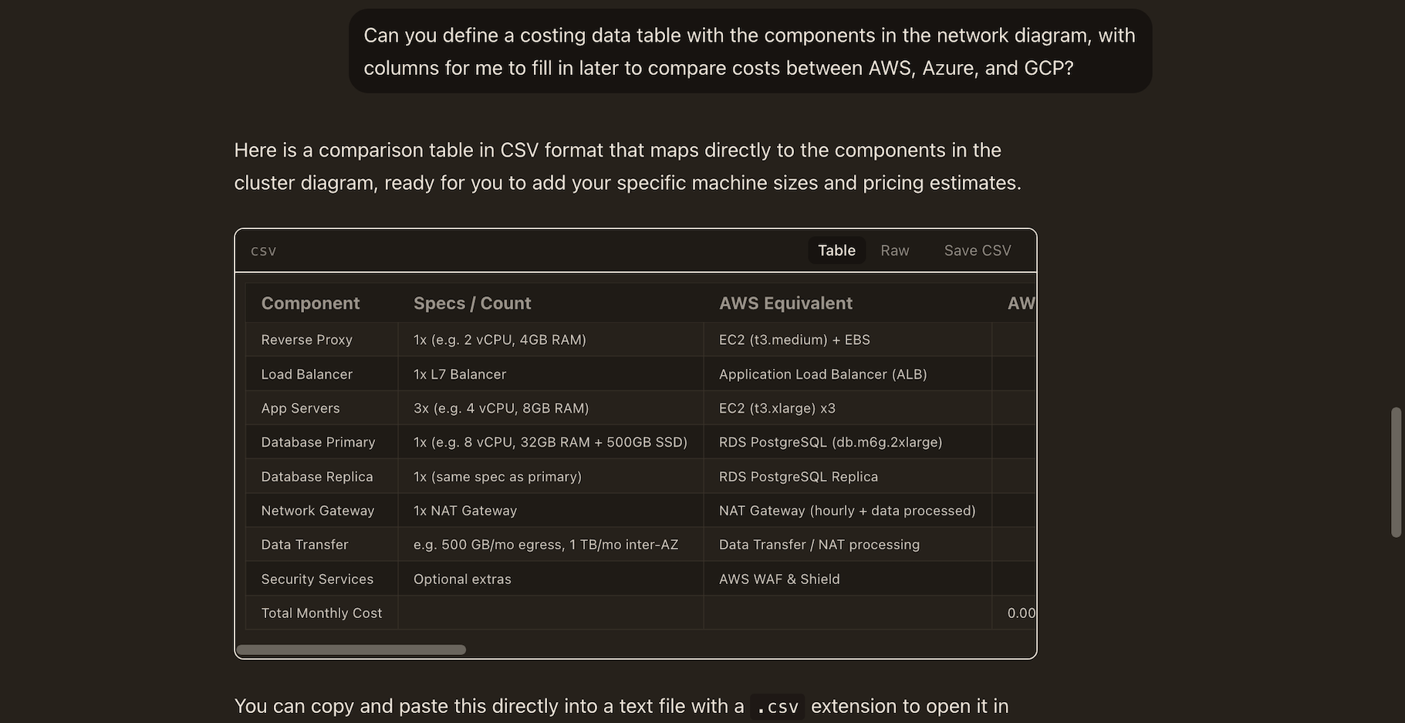Click the '1x (same spec as primary)' cell
The height and width of the screenshot is (723, 1405).
(x=551, y=477)
